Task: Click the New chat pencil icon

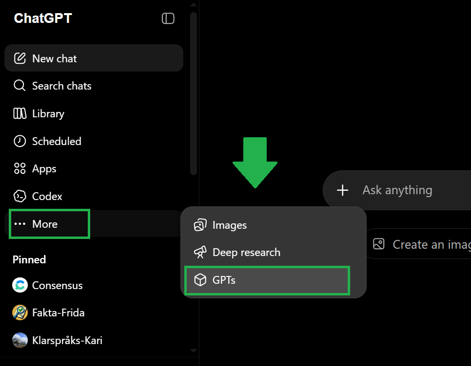Action: point(20,58)
